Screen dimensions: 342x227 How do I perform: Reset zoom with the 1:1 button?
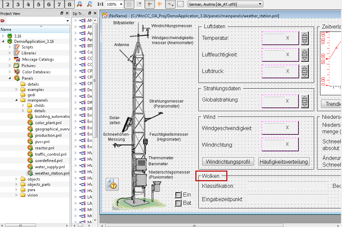(x=100, y=4)
